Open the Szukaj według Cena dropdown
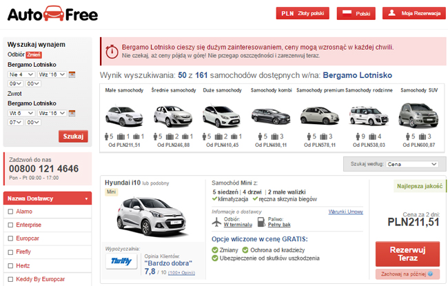448x286 pixels. point(412,164)
